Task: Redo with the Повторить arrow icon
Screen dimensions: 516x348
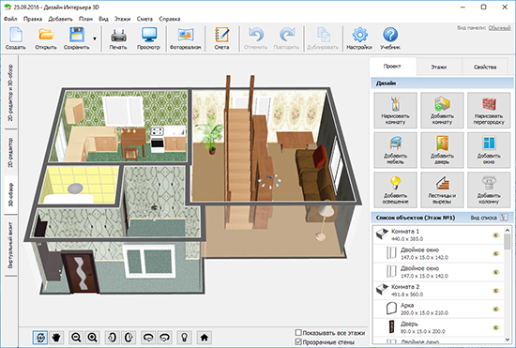Action: tap(287, 38)
